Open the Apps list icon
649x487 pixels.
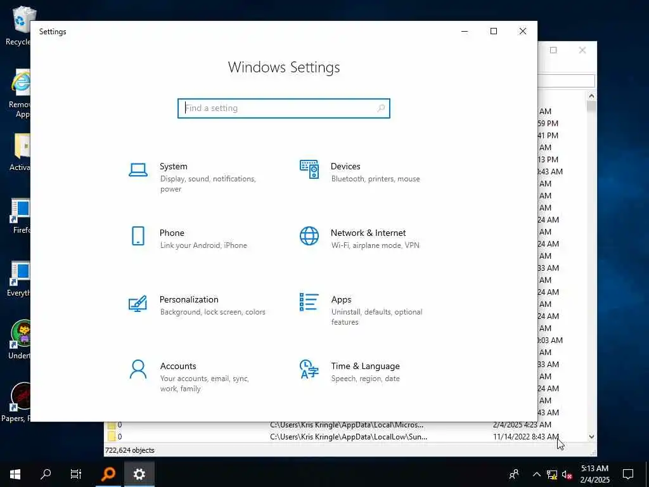click(309, 302)
